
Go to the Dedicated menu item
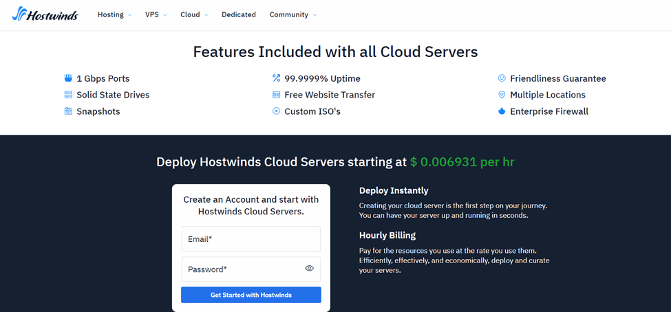(x=238, y=14)
